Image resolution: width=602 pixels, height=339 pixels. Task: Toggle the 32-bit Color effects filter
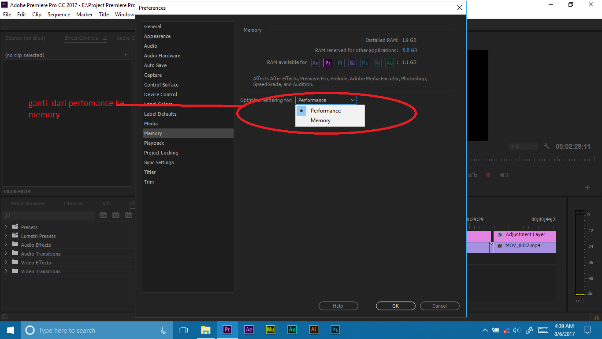tap(116, 215)
